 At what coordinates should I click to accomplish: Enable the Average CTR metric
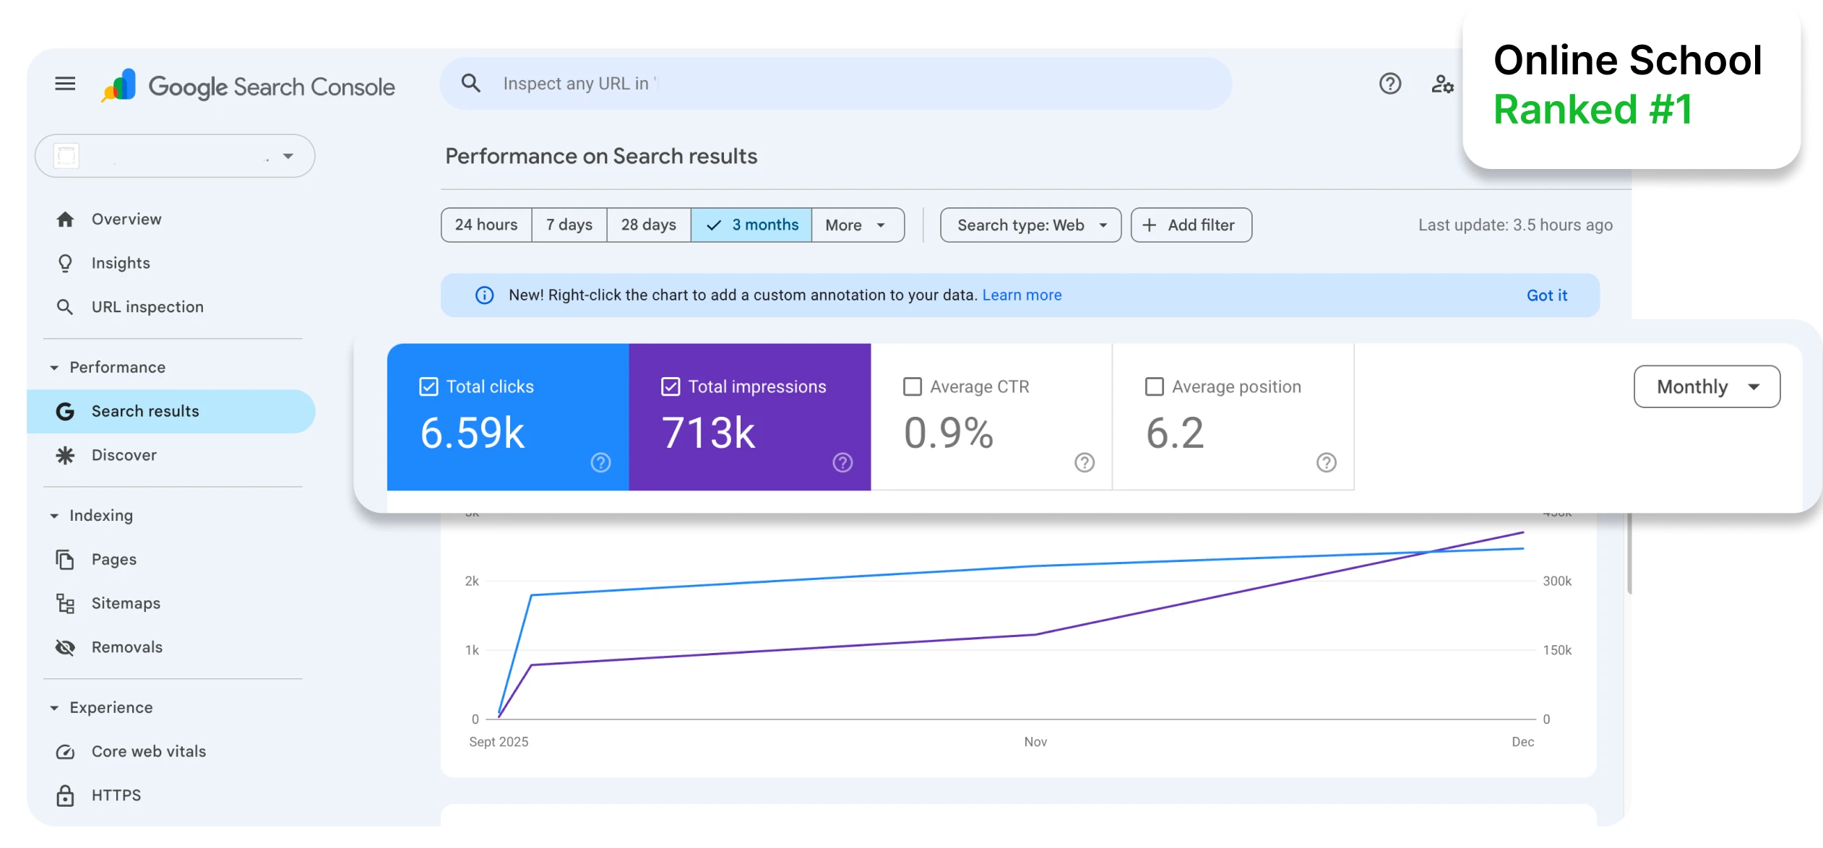pos(914,386)
